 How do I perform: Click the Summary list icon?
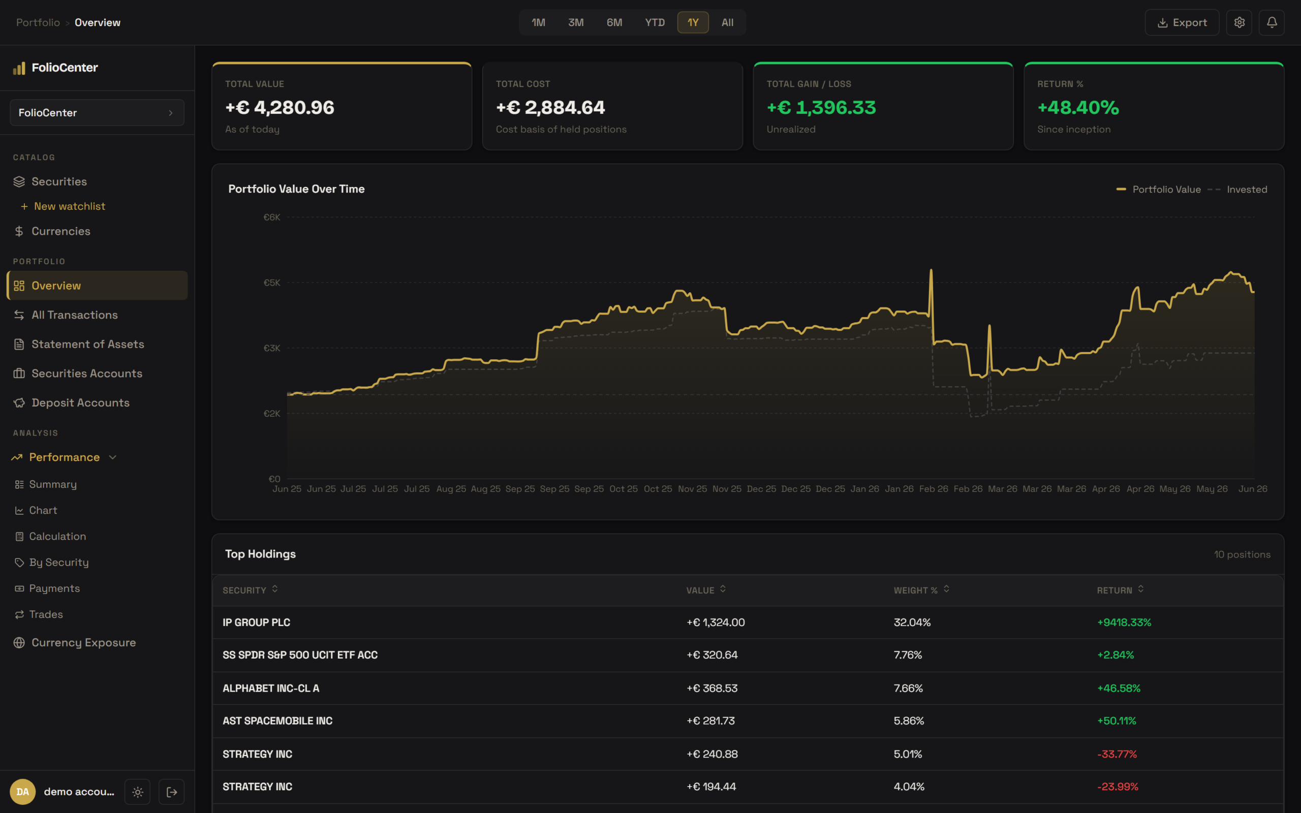[19, 484]
